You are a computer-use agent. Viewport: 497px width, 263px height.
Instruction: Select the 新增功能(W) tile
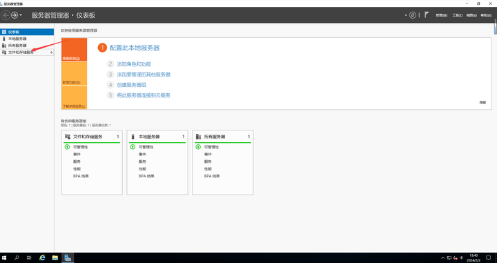74,73
